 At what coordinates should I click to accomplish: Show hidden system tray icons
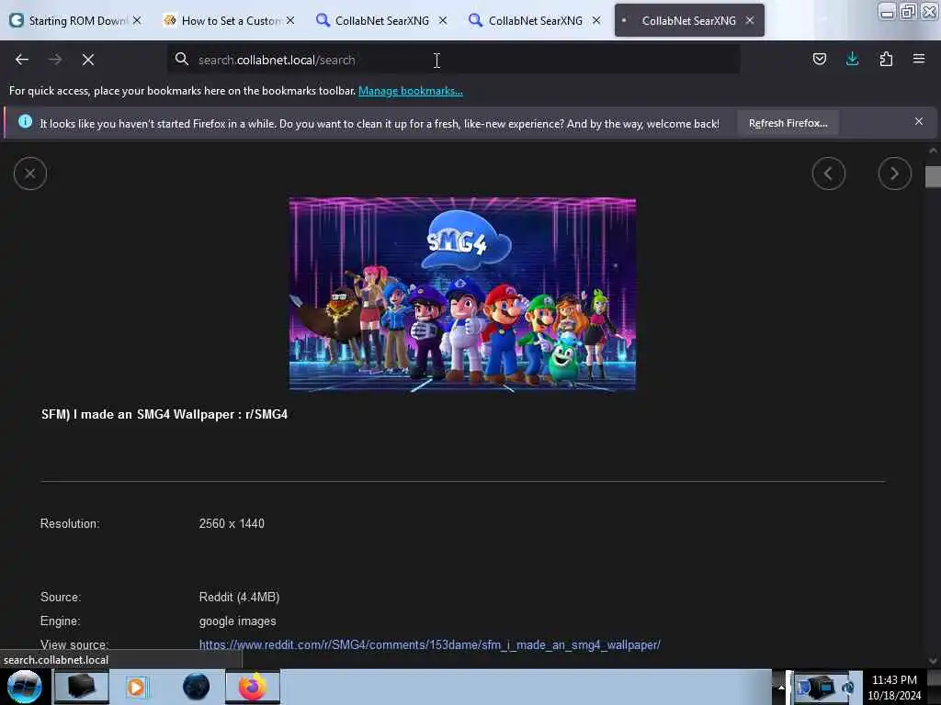781,687
